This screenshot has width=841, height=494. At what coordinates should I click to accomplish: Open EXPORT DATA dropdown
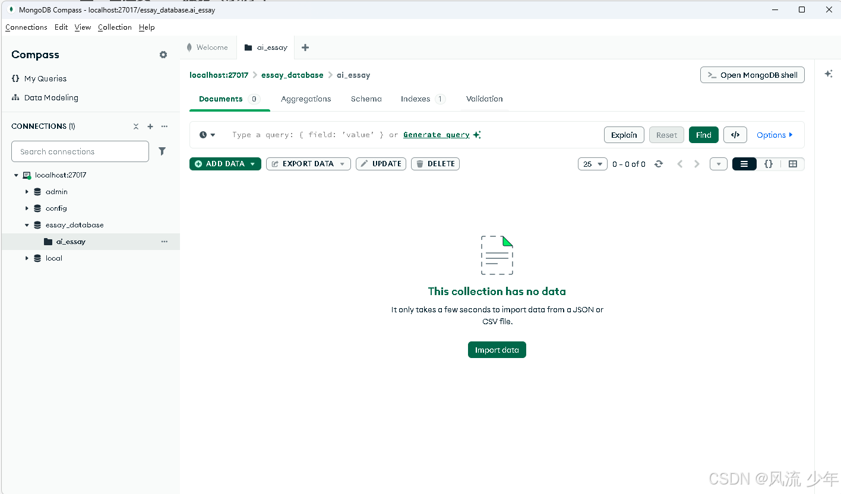308,164
